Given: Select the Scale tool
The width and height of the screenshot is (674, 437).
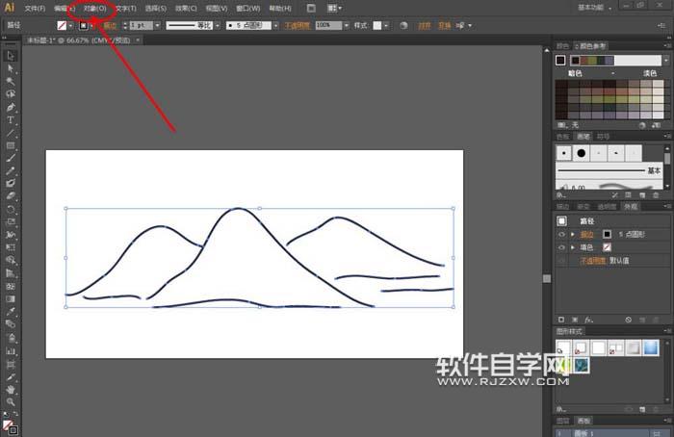Looking at the screenshot, I should point(11,222).
